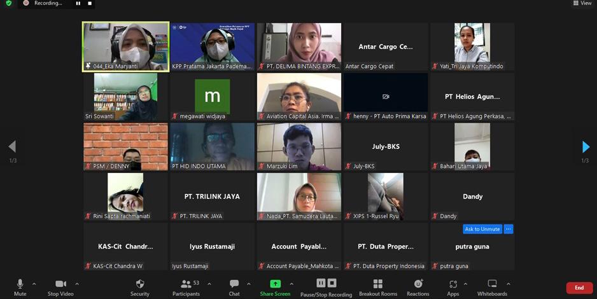Click the red End meeting button

coord(579,288)
